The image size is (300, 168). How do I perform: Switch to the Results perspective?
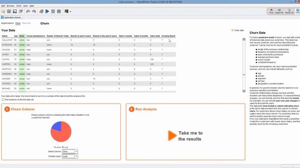(289, 11)
